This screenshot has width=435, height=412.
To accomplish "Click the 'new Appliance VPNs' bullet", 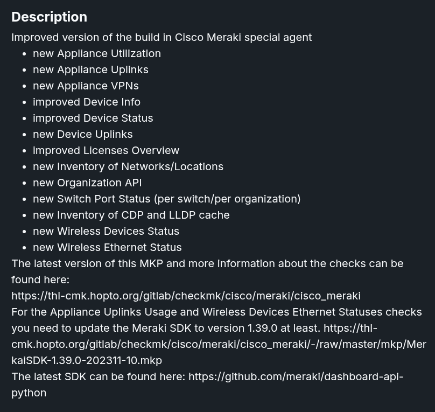I will pos(86,86).
